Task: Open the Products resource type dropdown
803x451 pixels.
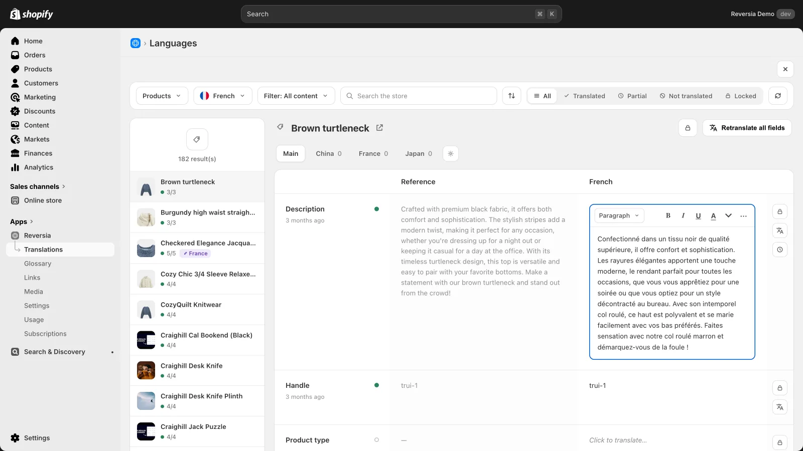Action: (x=162, y=96)
